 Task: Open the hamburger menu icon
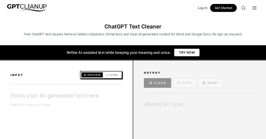tap(254, 8)
